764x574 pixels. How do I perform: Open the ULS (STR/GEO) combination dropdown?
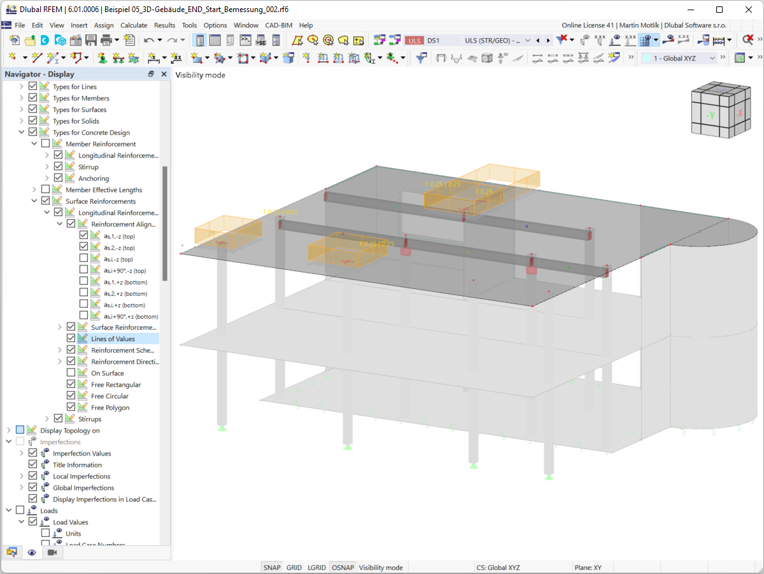[x=528, y=40]
